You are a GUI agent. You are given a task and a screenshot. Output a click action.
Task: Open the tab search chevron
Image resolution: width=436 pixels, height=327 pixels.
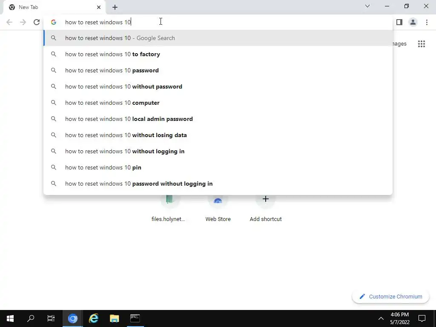(x=367, y=6)
